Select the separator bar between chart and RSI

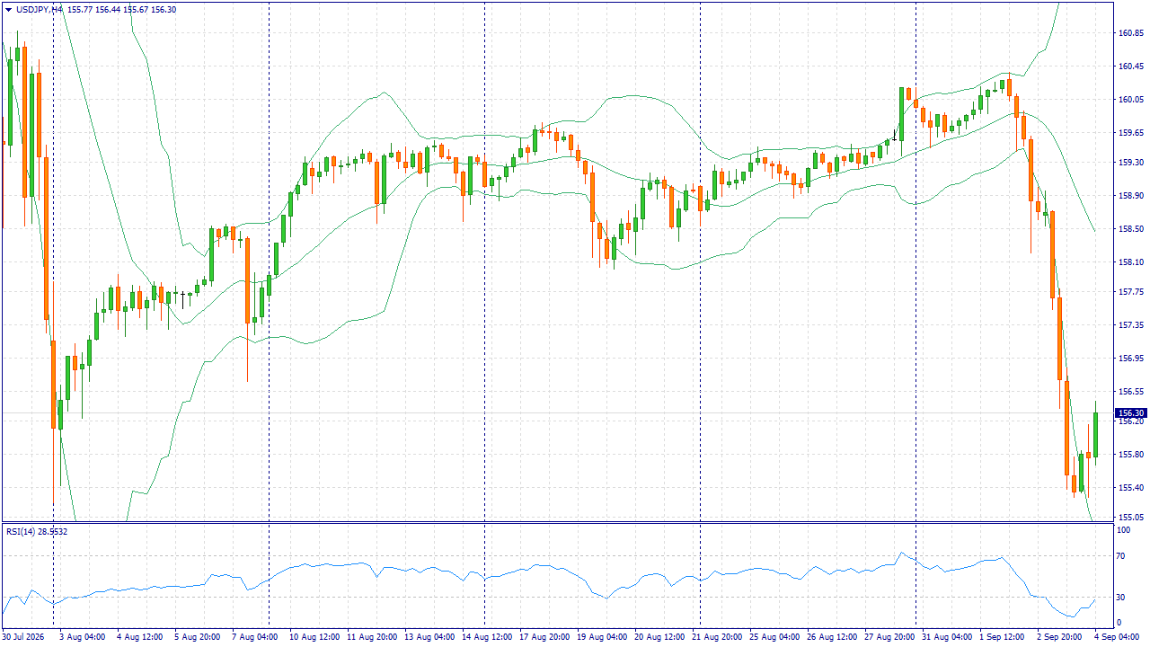click(557, 523)
